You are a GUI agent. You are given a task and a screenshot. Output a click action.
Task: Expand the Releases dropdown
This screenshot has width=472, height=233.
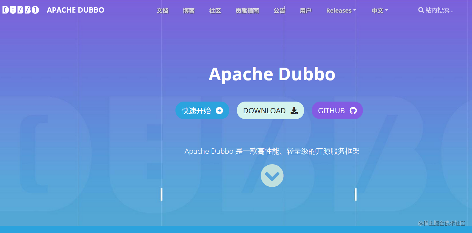coord(341,11)
